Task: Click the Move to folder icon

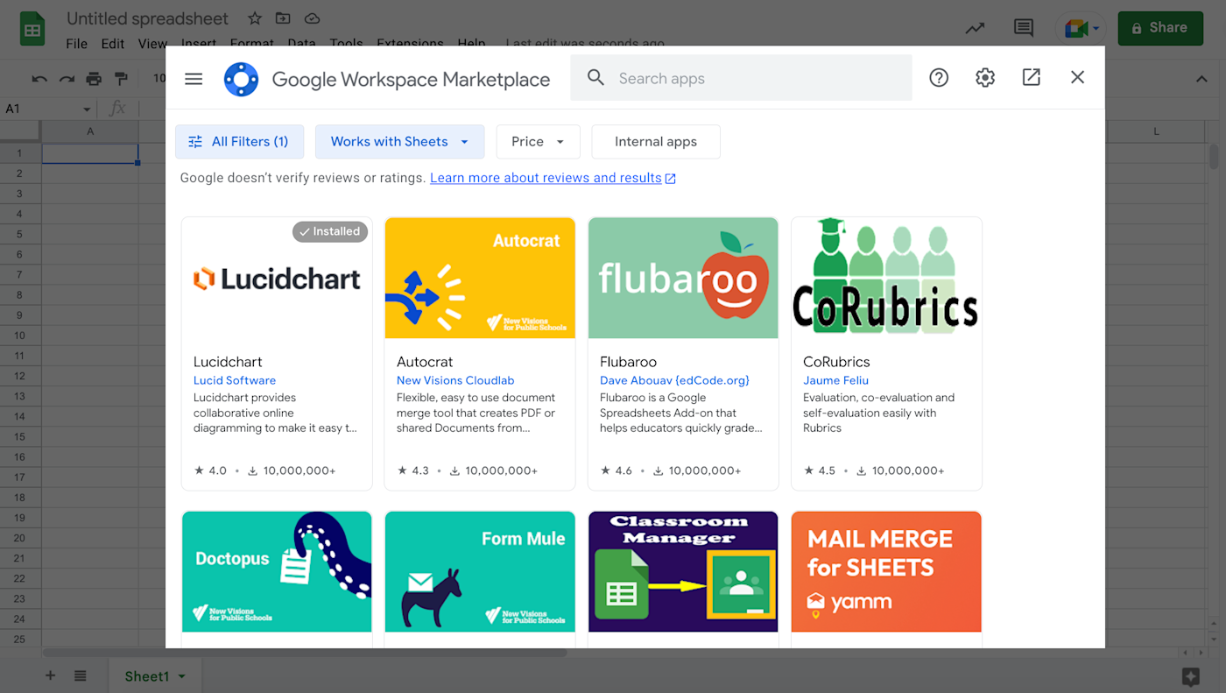Action: click(x=283, y=18)
